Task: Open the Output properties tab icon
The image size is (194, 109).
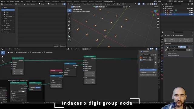Action: point(162,42)
